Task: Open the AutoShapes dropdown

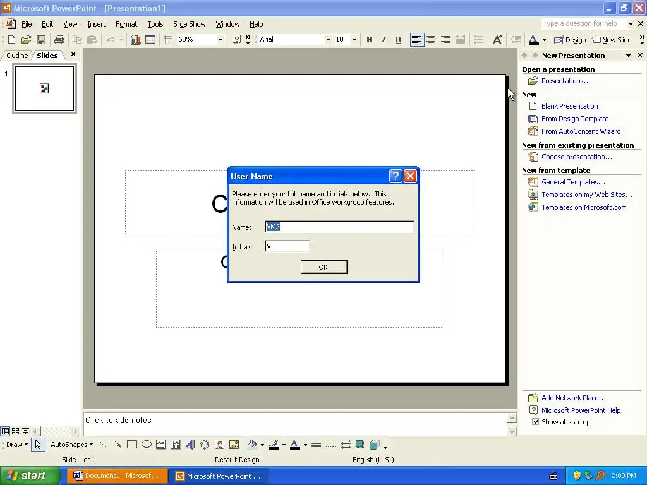Action: (x=72, y=445)
